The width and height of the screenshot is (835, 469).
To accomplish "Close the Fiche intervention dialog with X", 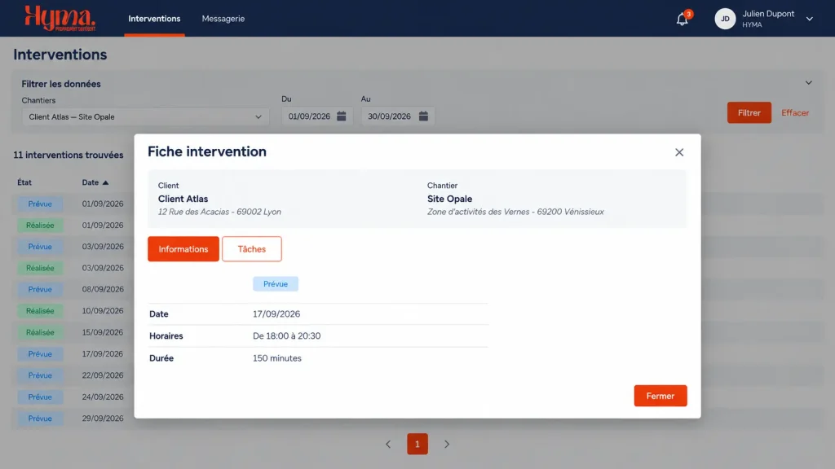I will click(x=679, y=152).
